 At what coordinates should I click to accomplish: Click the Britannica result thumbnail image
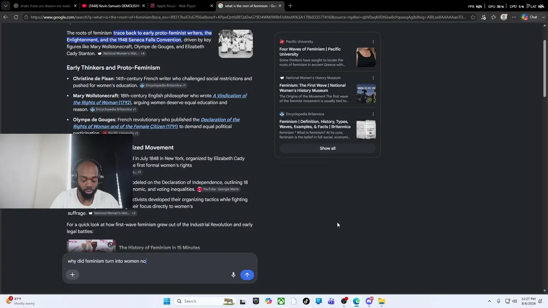(366, 130)
